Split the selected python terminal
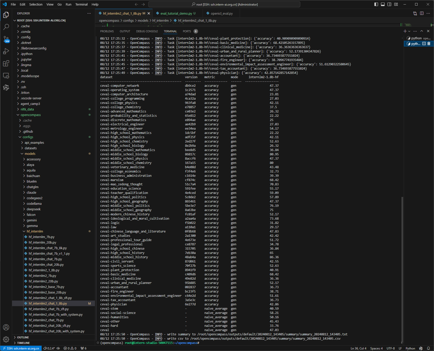This screenshot has width=434, height=351. click(x=424, y=44)
